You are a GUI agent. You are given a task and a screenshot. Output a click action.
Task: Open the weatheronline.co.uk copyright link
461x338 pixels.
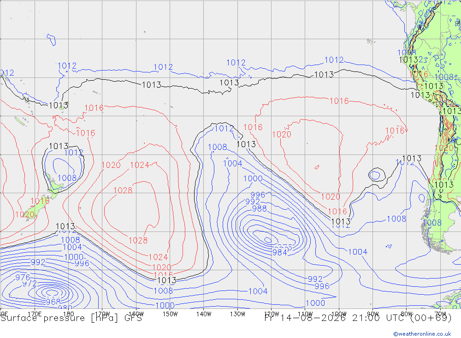pos(422,334)
